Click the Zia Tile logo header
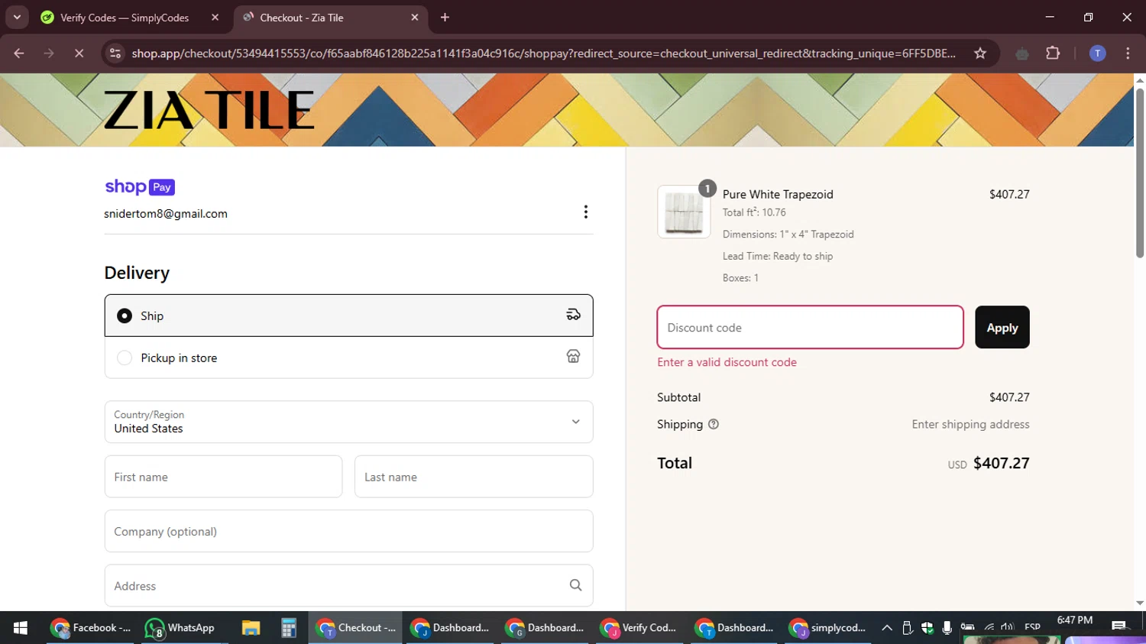Viewport: 1146px width, 644px height. 209,110
